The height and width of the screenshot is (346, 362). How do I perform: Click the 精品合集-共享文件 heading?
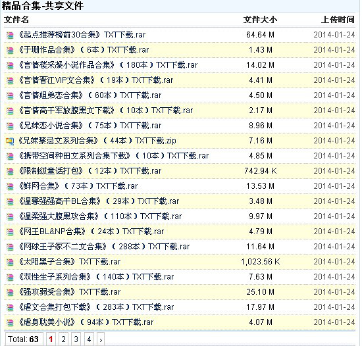[43, 5]
